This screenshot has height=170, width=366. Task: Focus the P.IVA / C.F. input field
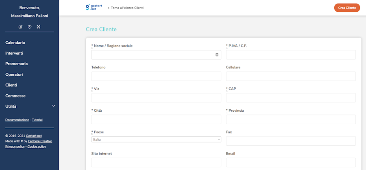(291, 55)
